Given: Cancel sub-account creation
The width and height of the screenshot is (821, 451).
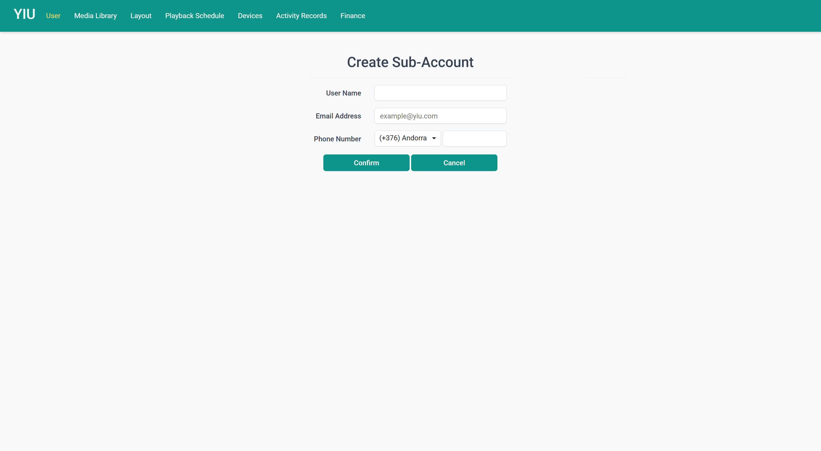Looking at the screenshot, I should 454,163.
